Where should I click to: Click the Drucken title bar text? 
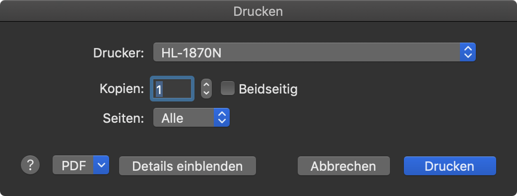pyautogui.click(x=258, y=11)
